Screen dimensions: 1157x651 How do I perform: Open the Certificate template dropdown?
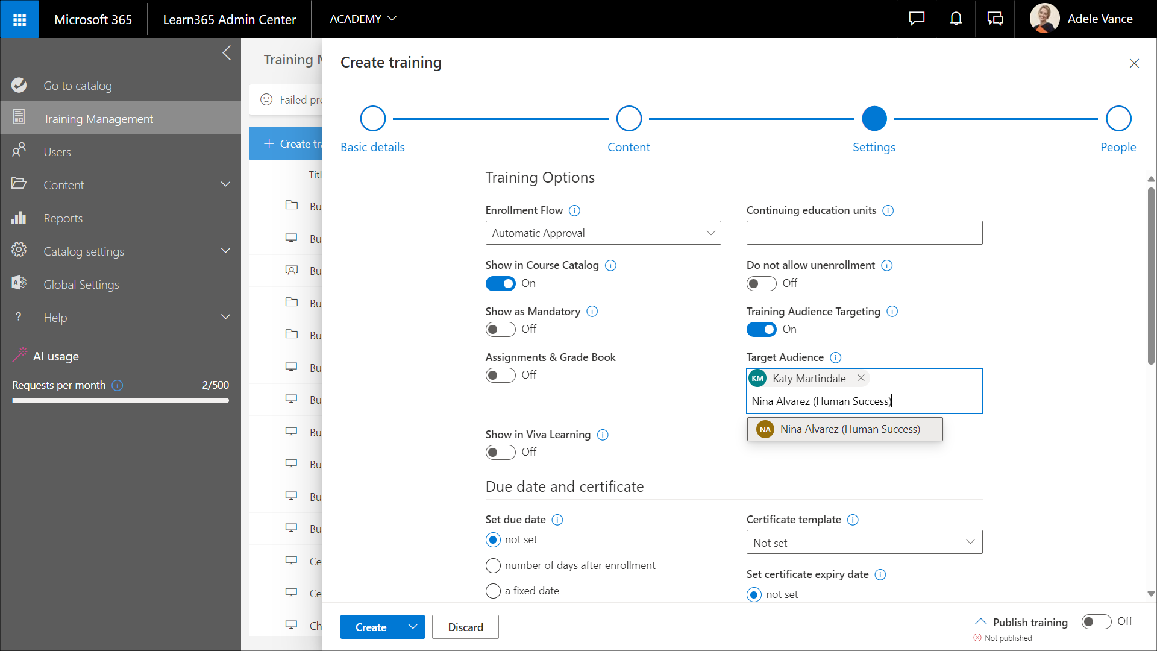point(864,542)
